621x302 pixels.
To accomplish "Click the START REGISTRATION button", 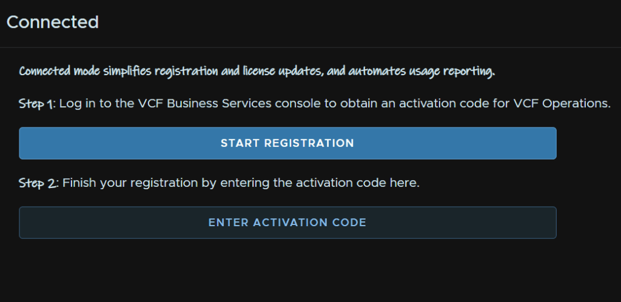I will [x=287, y=143].
